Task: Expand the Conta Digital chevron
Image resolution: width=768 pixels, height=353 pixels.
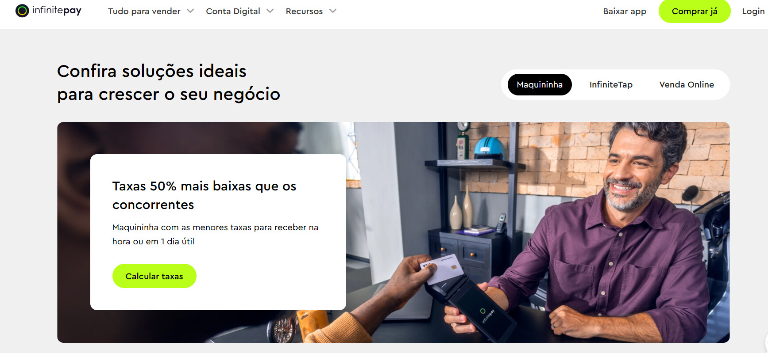Action: [270, 11]
